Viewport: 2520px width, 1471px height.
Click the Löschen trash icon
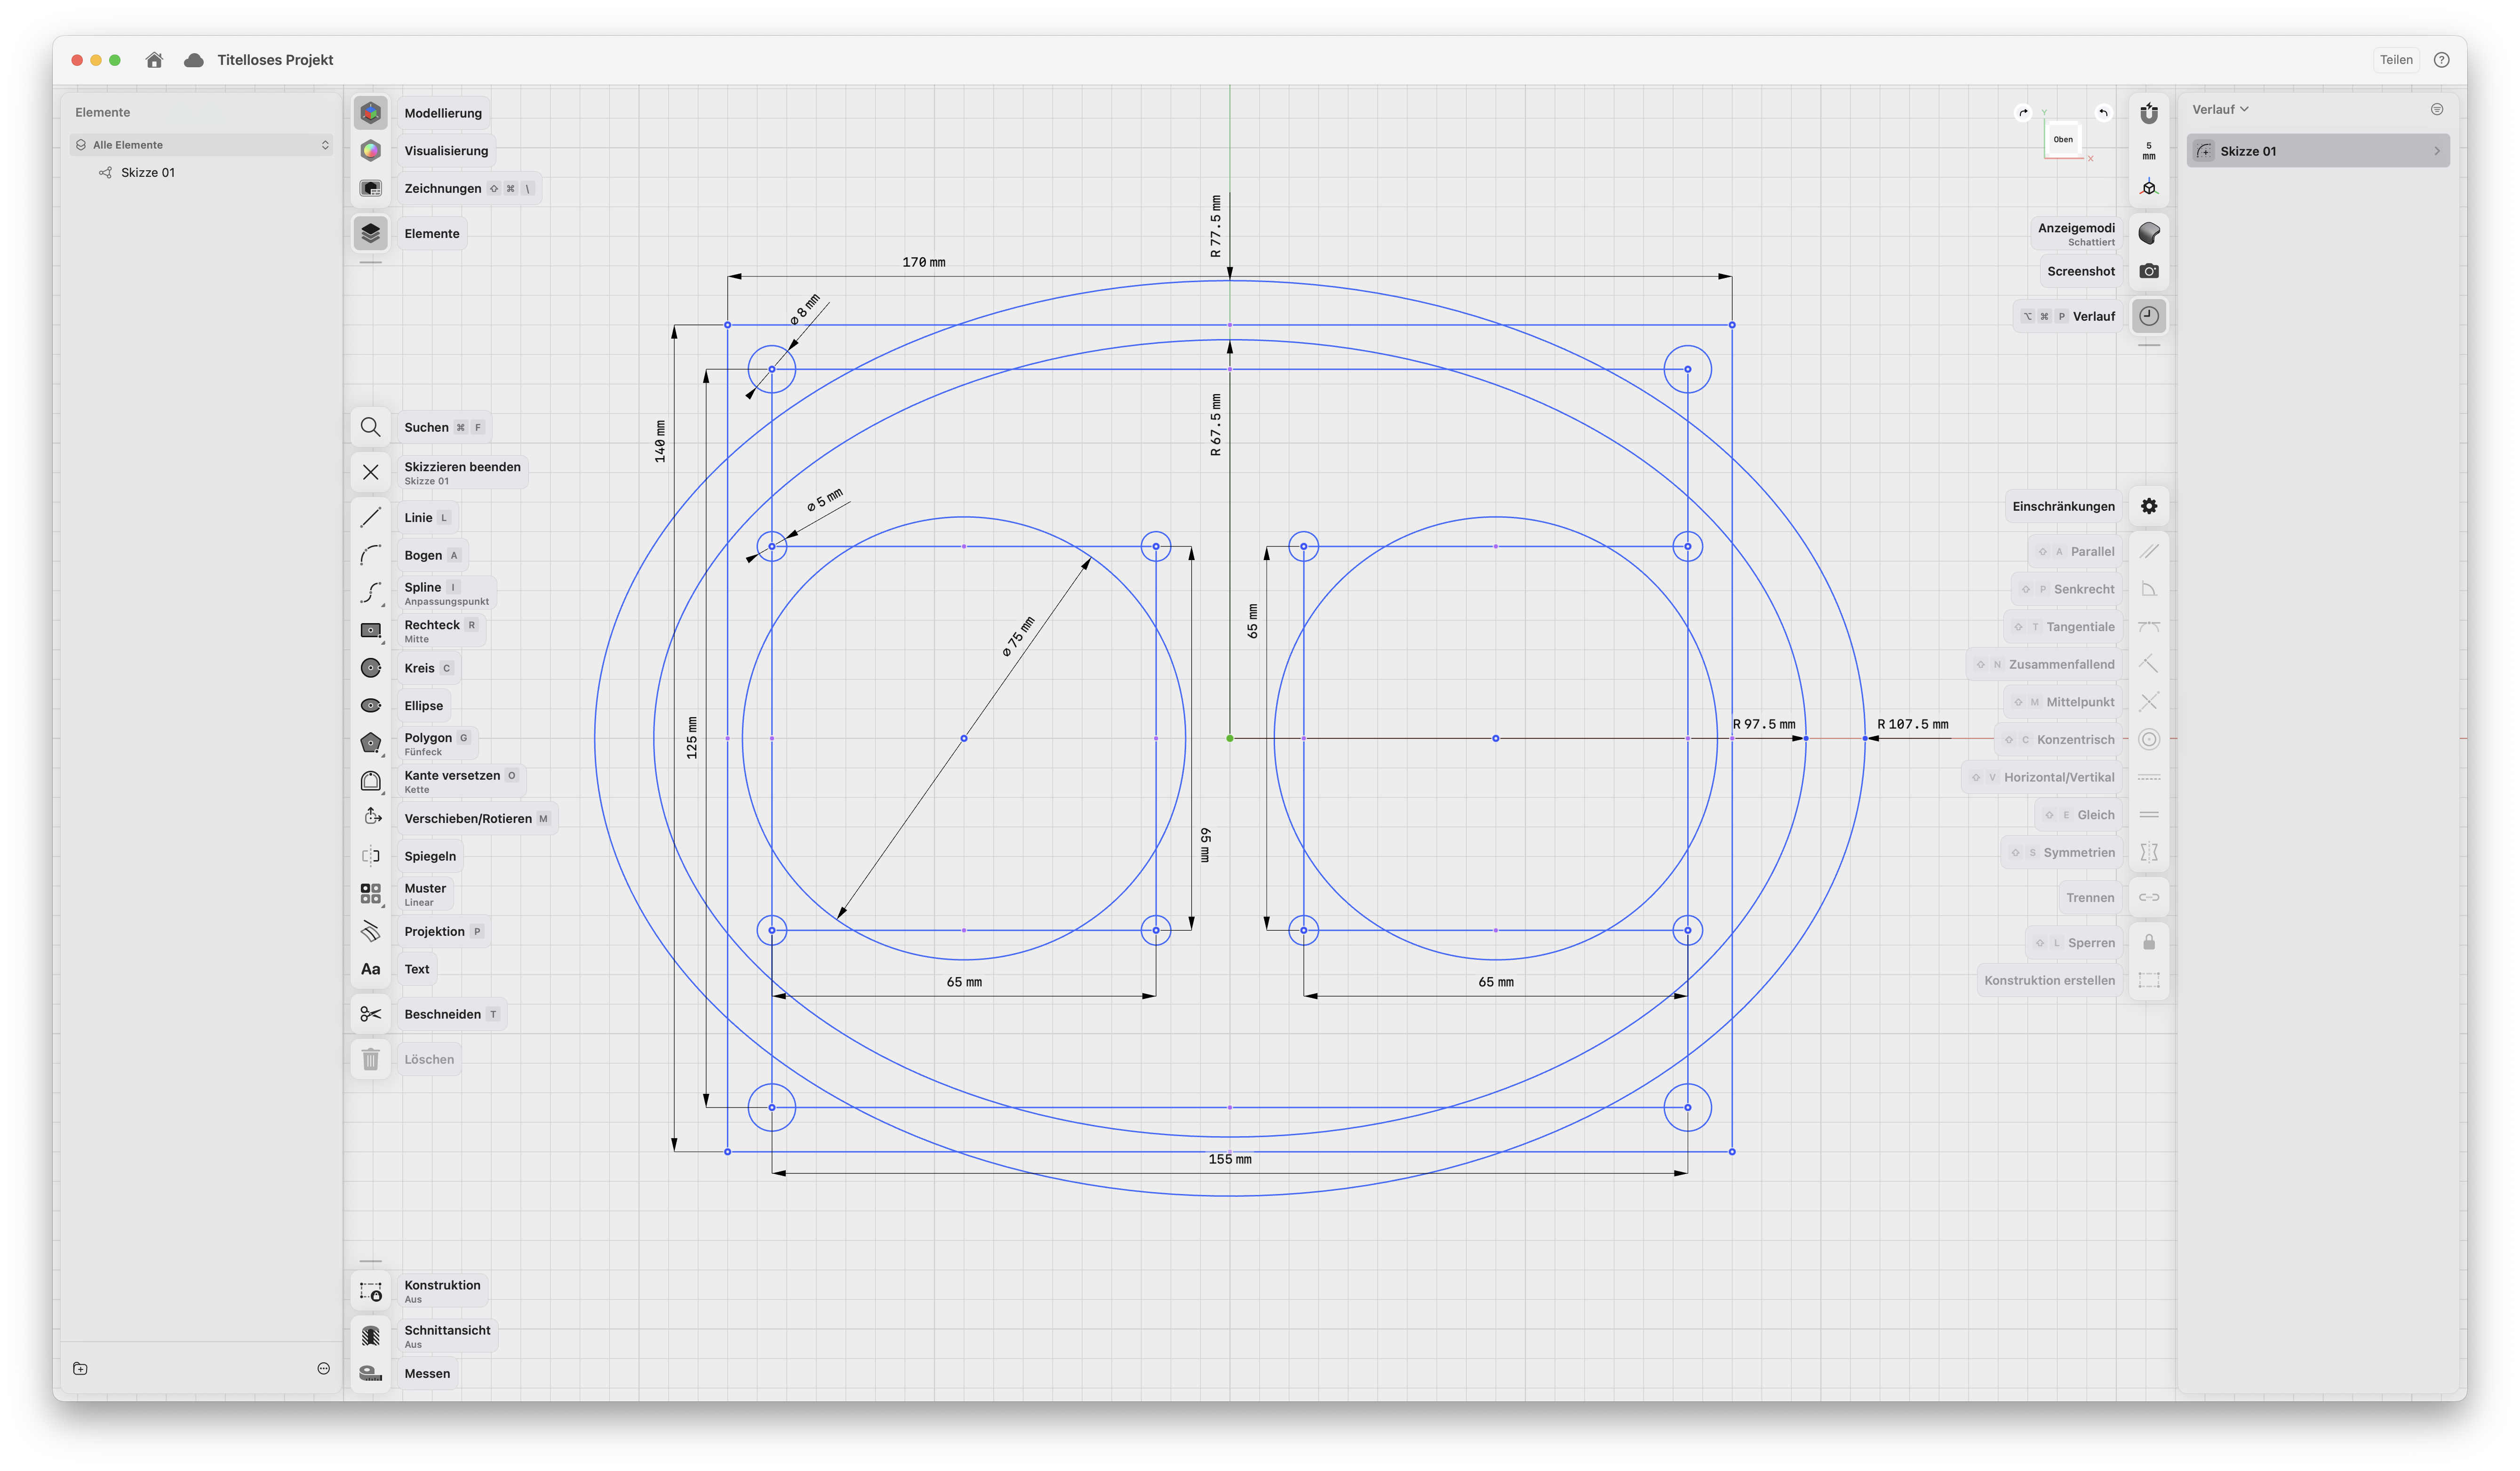click(370, 1059)
